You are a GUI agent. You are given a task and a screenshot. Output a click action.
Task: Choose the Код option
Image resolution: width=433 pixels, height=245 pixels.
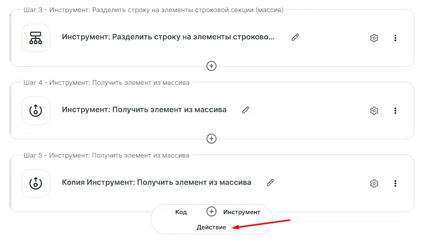[181, 212]
